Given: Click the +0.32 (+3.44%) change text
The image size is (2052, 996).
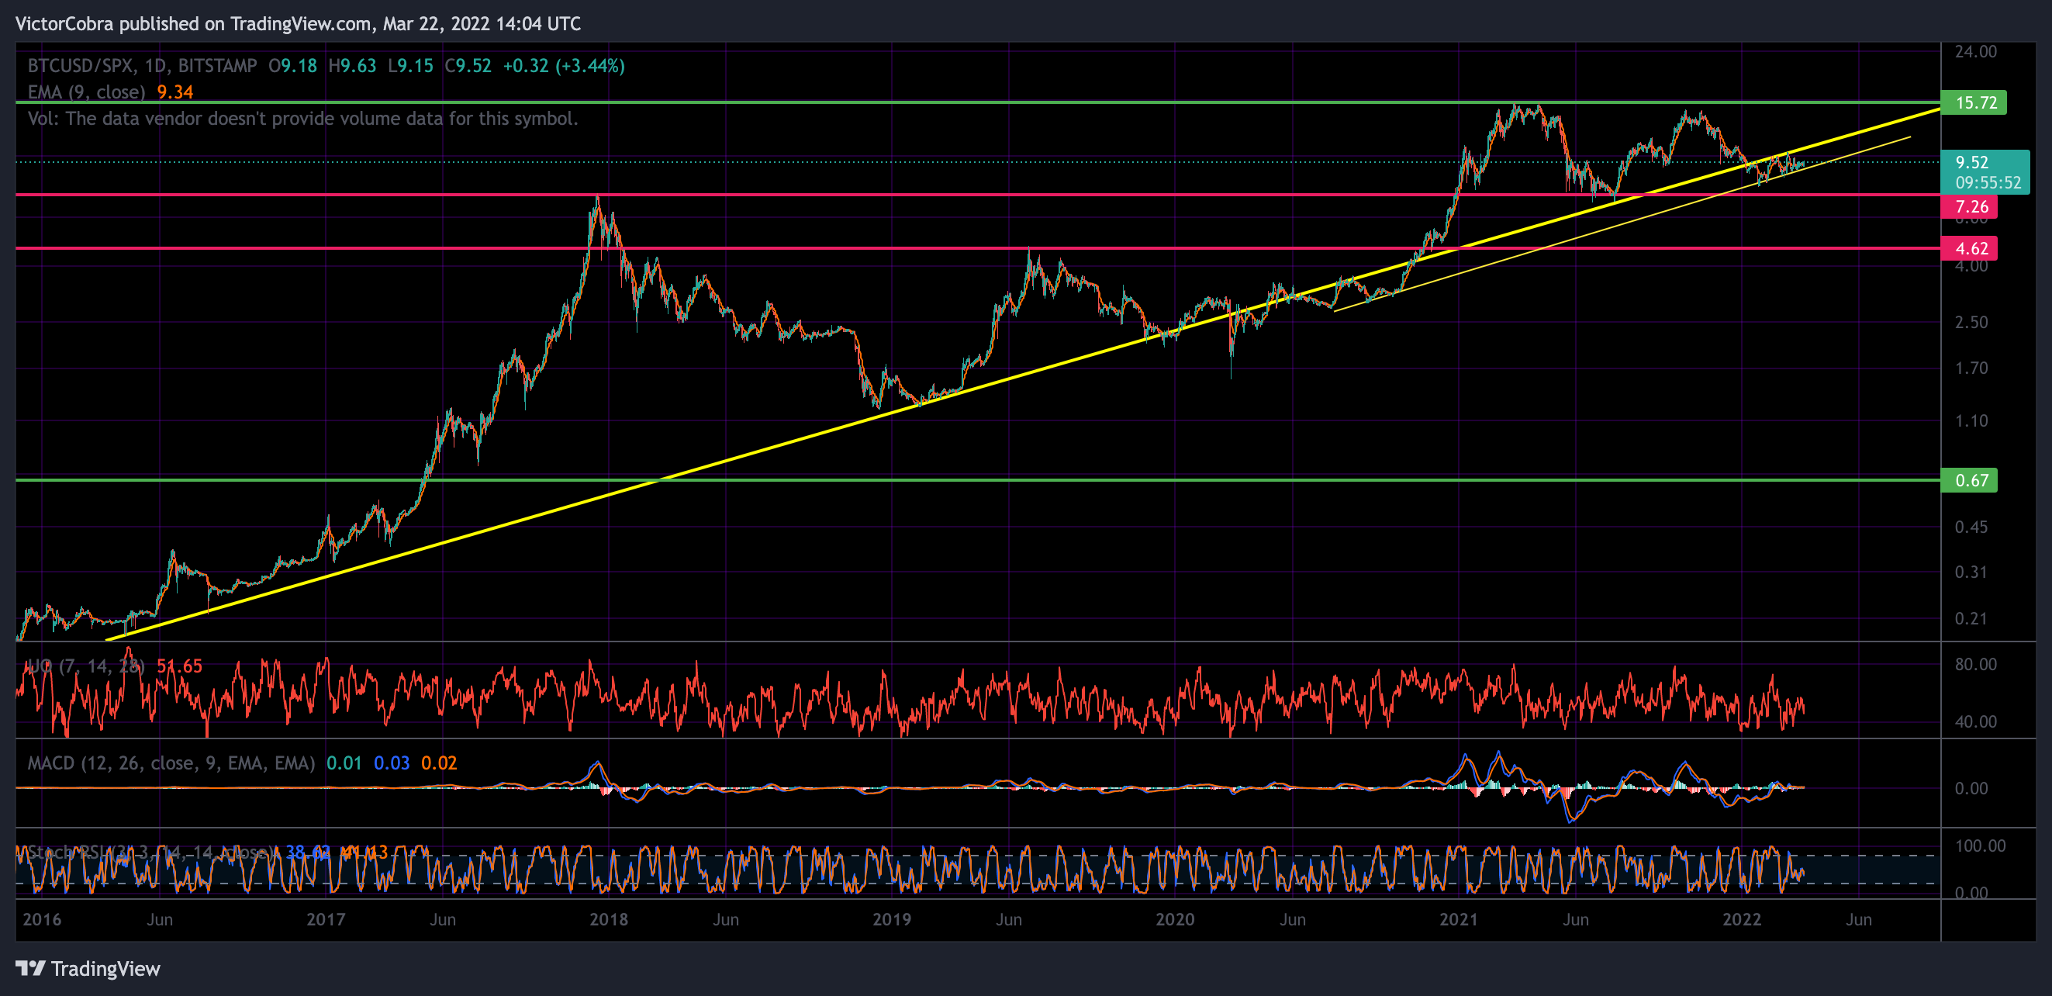Looking at the screenshot, I should pos(564,66).
